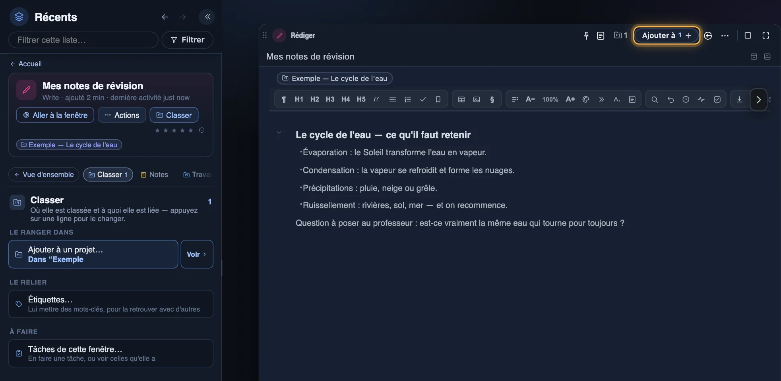Image resolution: width=781 pixels, height=381 pixels.
Task: Collapse the sidebar with the double chevron
Action: point(207,17)
